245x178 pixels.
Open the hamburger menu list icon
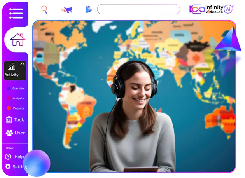pyautogui.click(x=16, y=13)
